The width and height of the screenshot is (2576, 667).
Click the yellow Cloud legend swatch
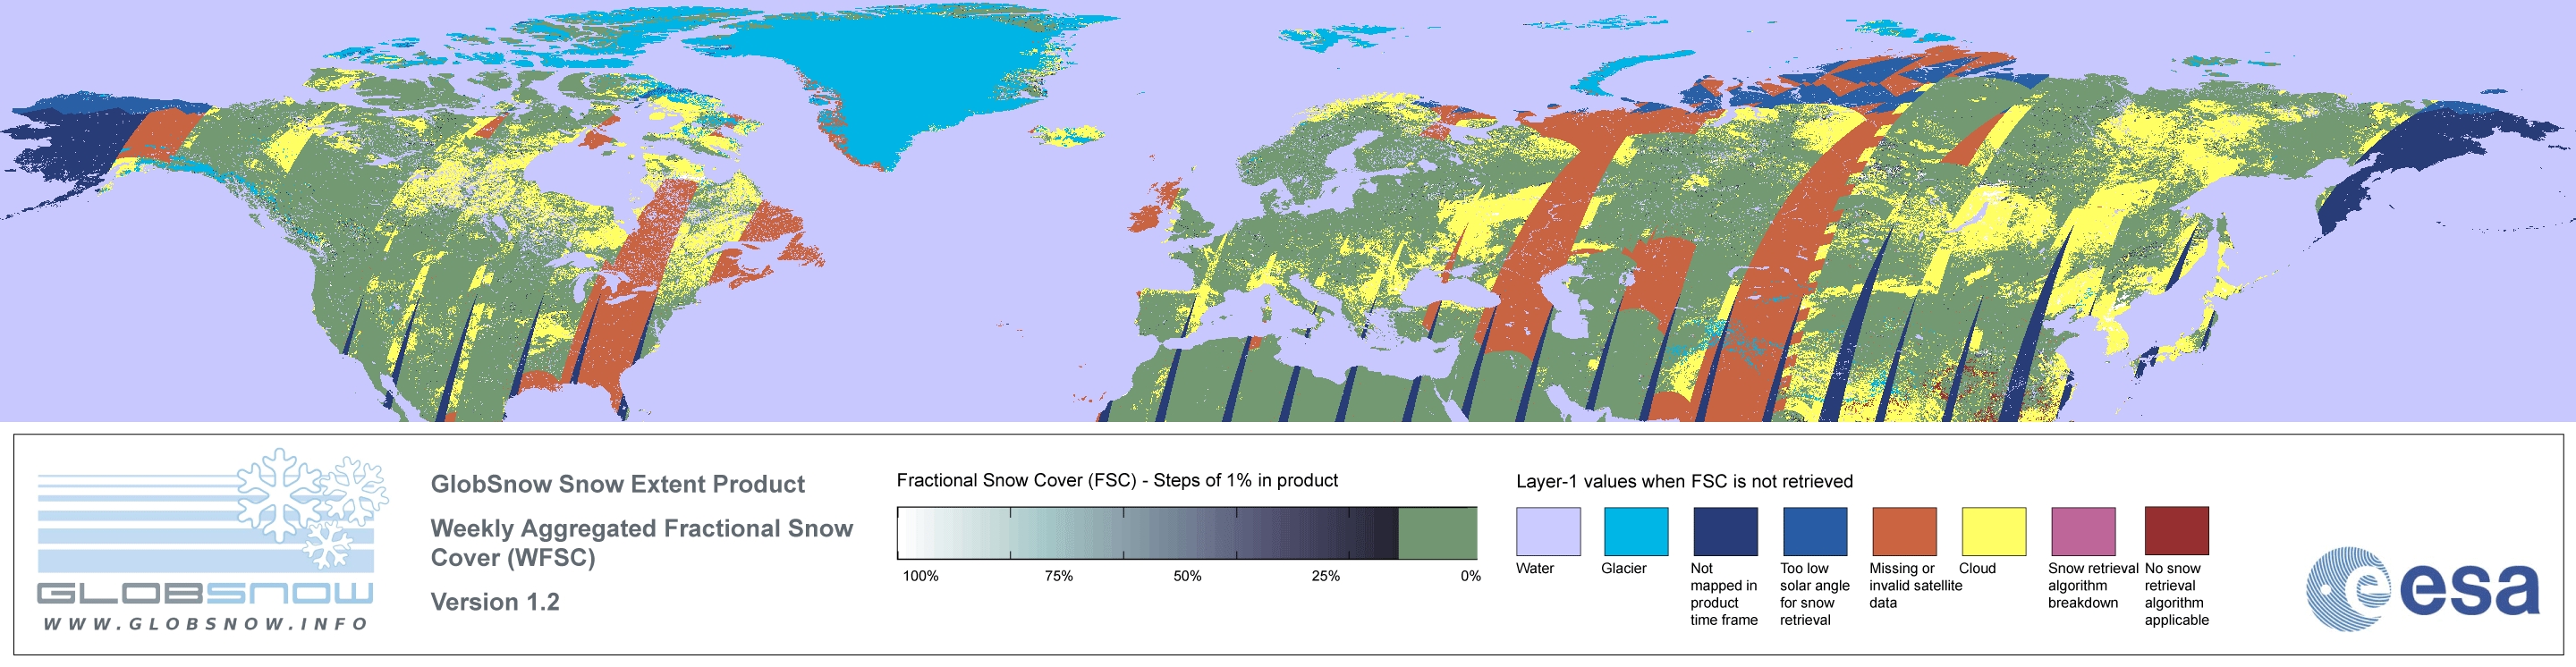pos(1993,531)
